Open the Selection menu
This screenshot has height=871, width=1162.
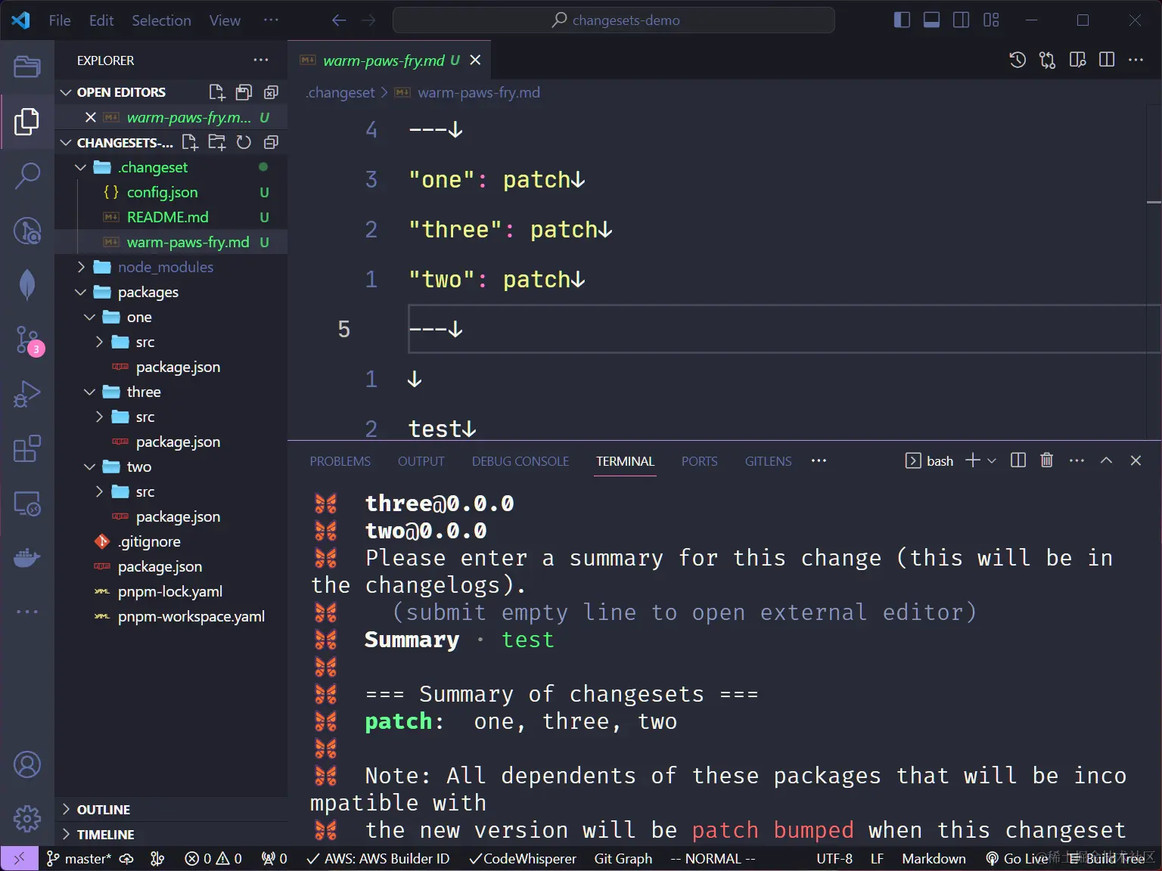[161, 20]
